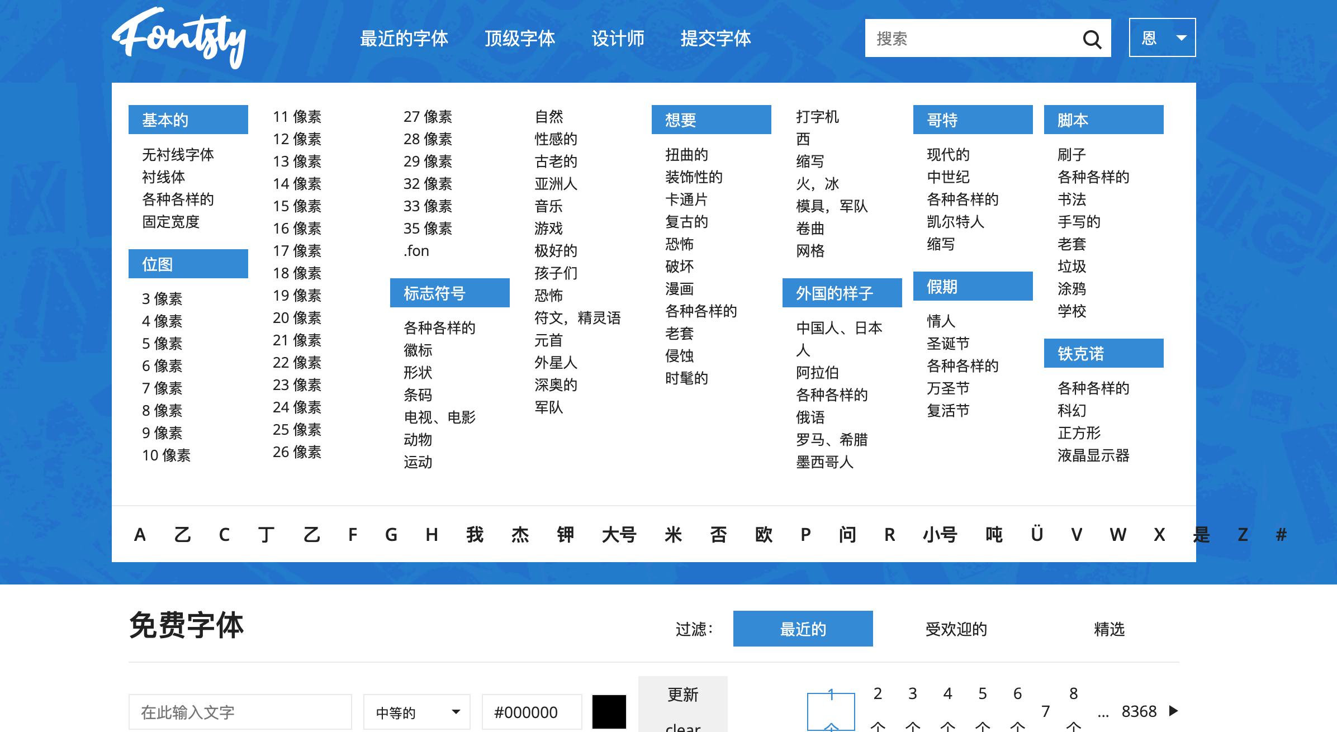Open 顶级字体 in the top menu
1337x732 pixels.
pos(519,39)
